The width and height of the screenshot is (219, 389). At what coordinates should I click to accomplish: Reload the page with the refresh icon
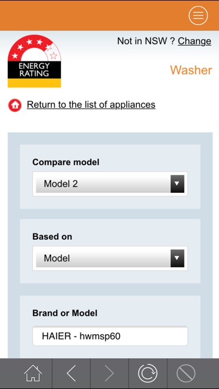(x=148, y=373)
